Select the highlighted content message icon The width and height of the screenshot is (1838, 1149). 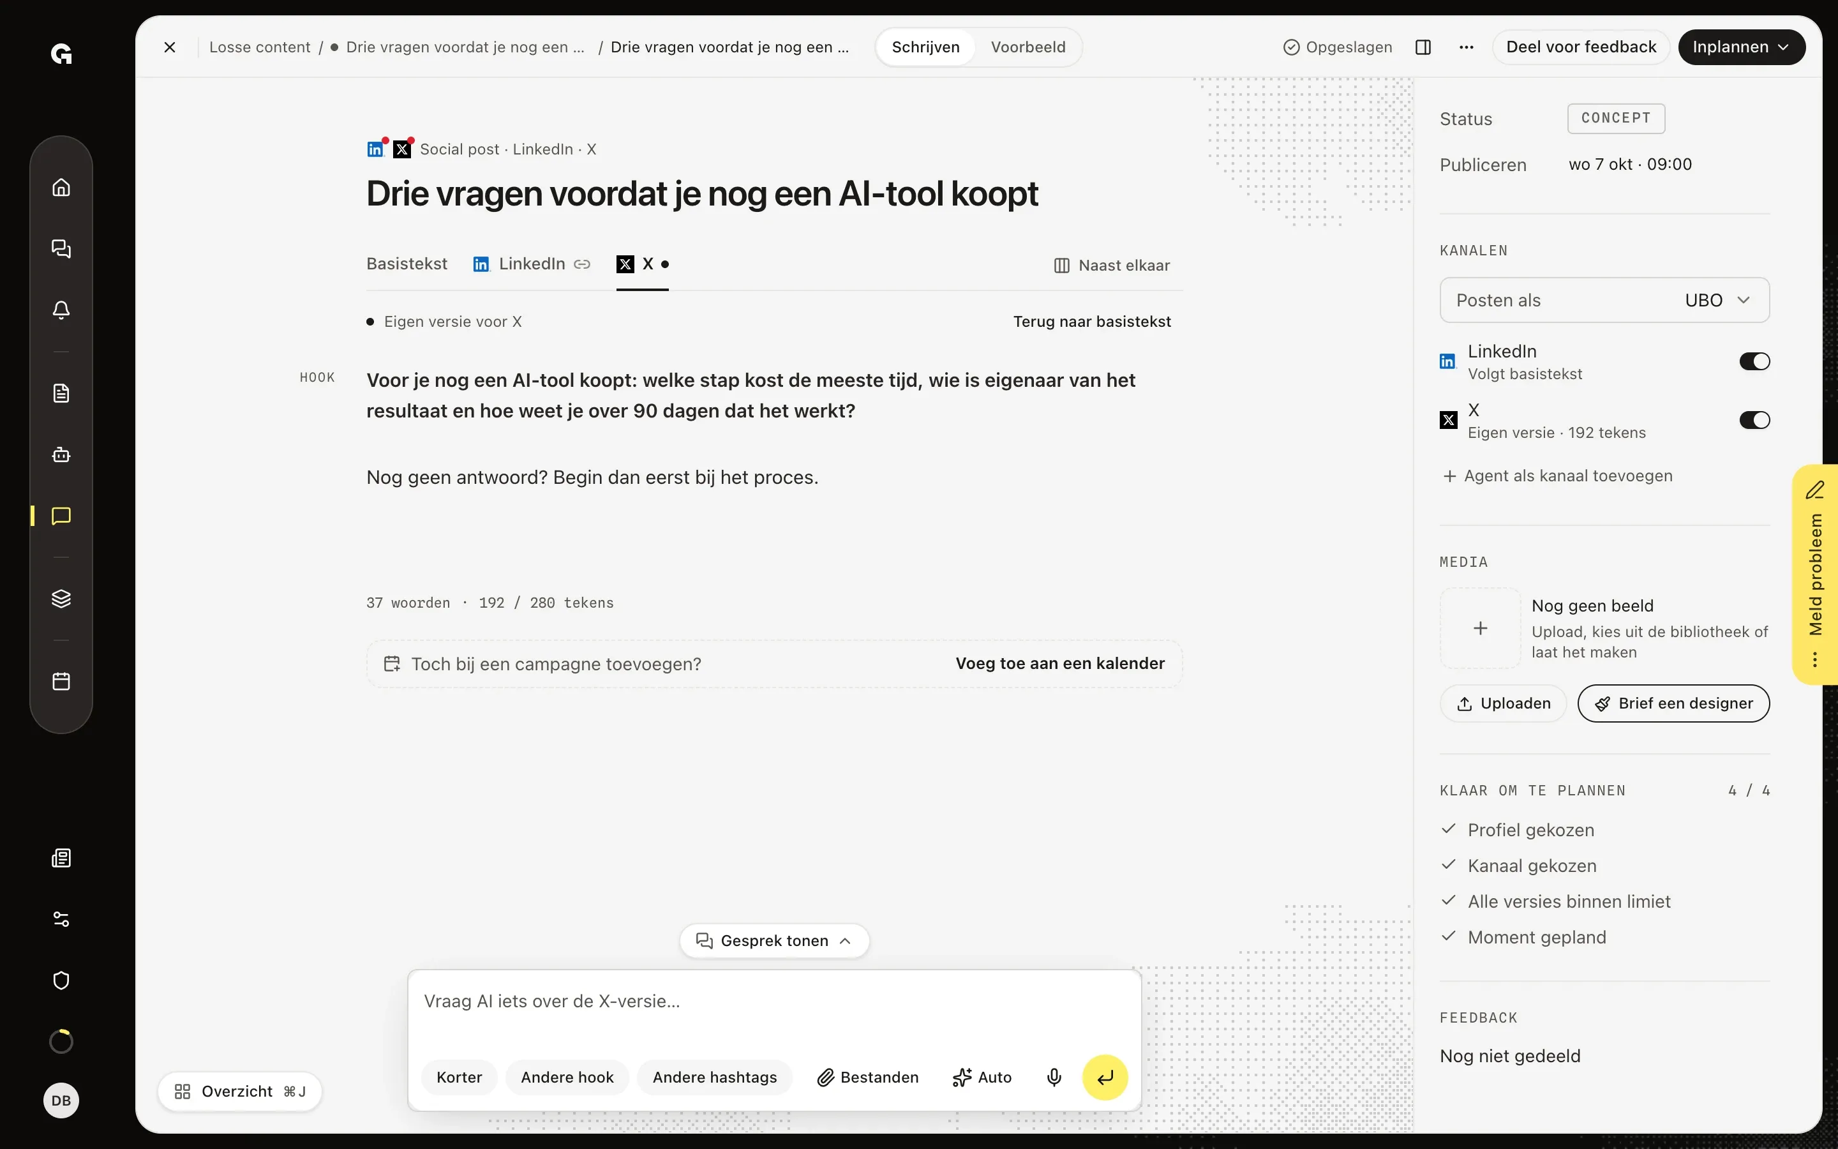61,516
